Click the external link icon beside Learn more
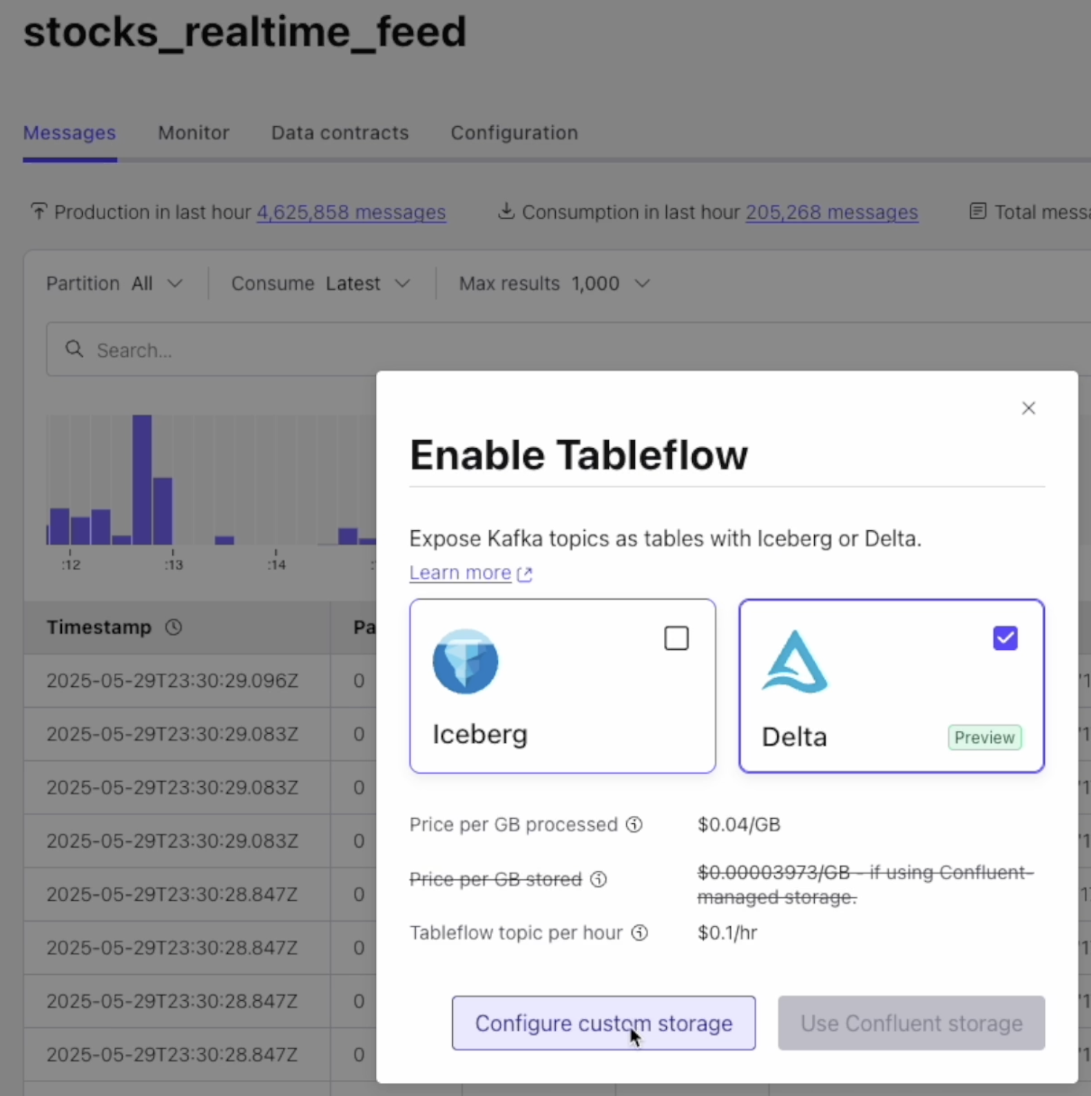Viewport: 1091px width, 1096px height. pos(525,573)
